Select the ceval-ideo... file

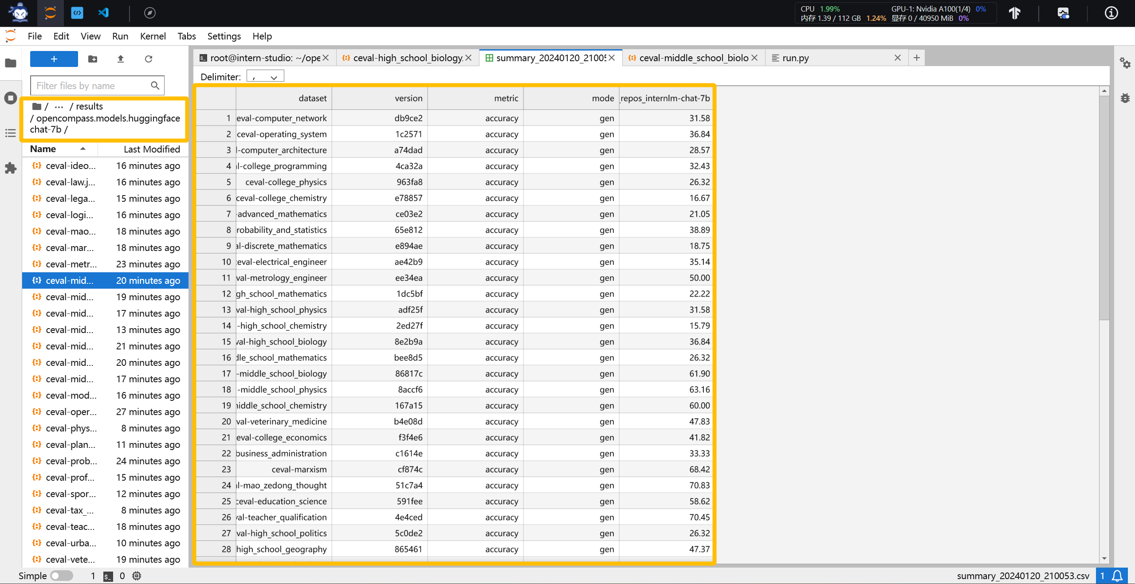106,166
